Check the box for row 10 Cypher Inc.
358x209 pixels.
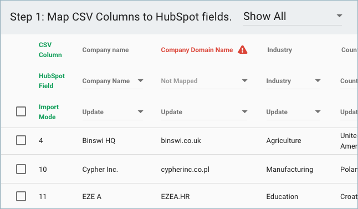pyautogui.click(x=21, y=169)
